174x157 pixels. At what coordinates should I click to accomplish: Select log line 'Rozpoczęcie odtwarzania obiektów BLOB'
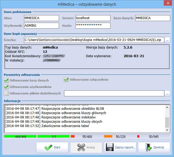[x=54, y=108]
